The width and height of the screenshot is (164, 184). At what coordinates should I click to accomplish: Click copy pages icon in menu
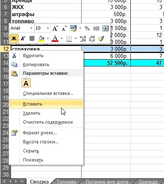coord(14,64)
